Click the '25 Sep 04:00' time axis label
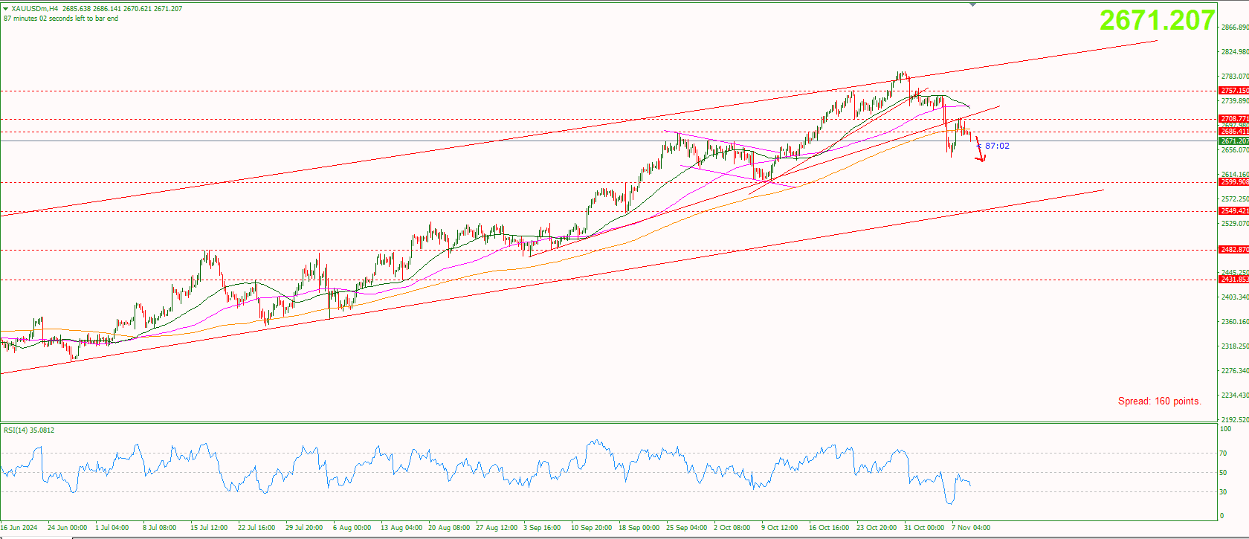Viewport: 1249px width, 539px height. [x=687, y=528]
